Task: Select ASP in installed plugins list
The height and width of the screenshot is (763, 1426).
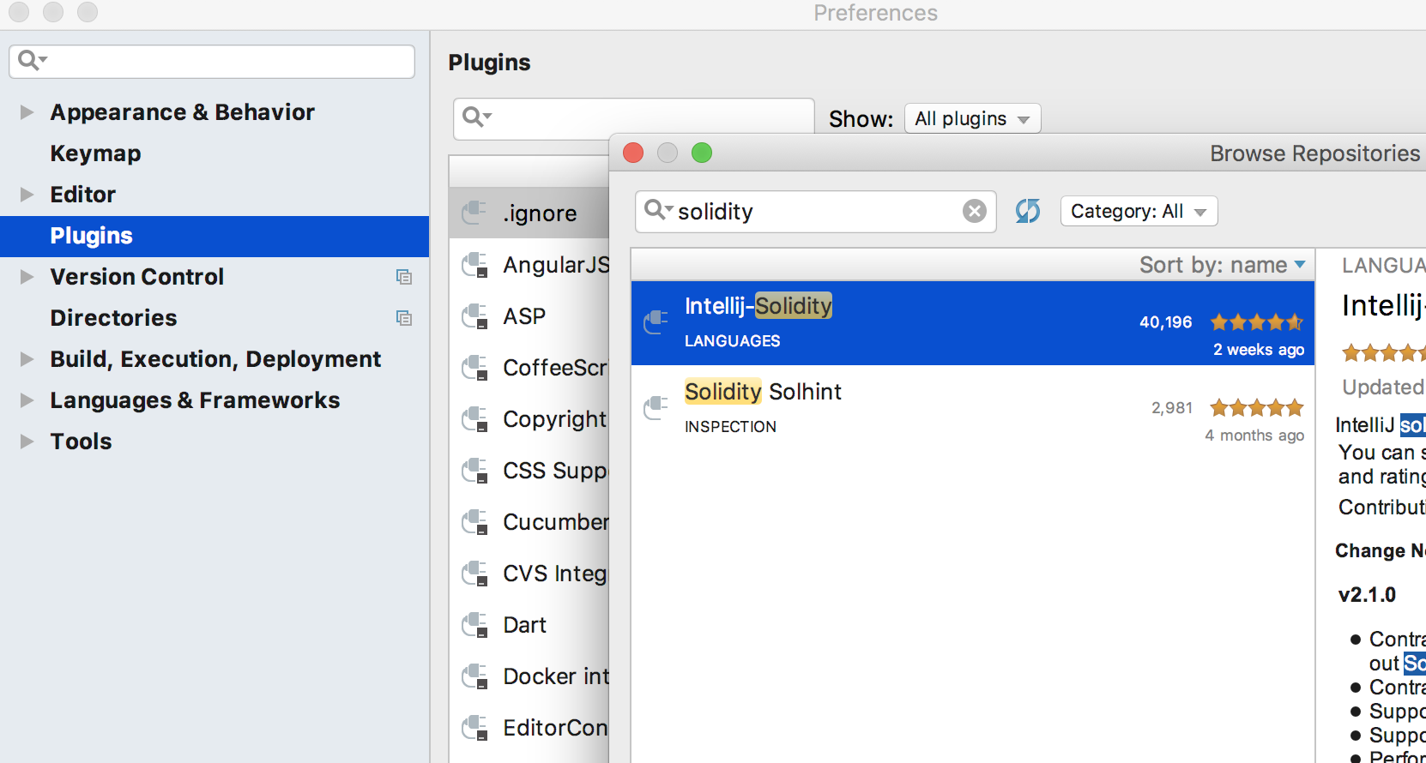Action: pos(529,316)
